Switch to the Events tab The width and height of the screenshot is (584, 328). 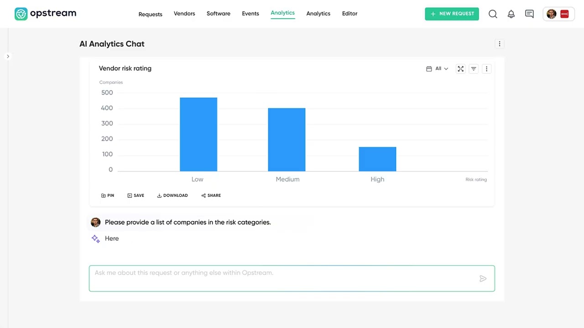click(x=250, y=14)
